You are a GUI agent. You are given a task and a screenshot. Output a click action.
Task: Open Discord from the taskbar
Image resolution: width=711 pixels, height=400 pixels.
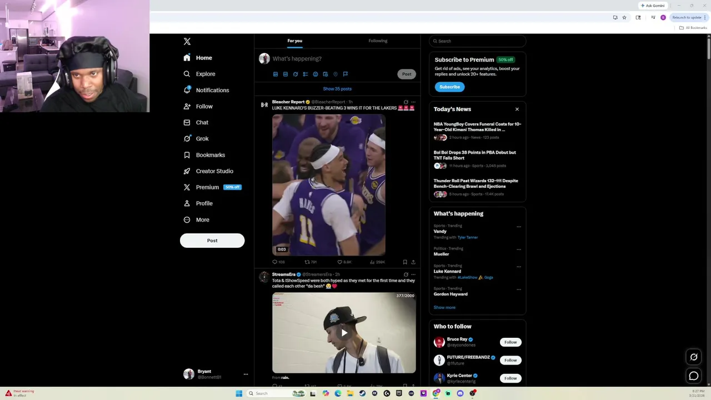[x=460, y=393]
